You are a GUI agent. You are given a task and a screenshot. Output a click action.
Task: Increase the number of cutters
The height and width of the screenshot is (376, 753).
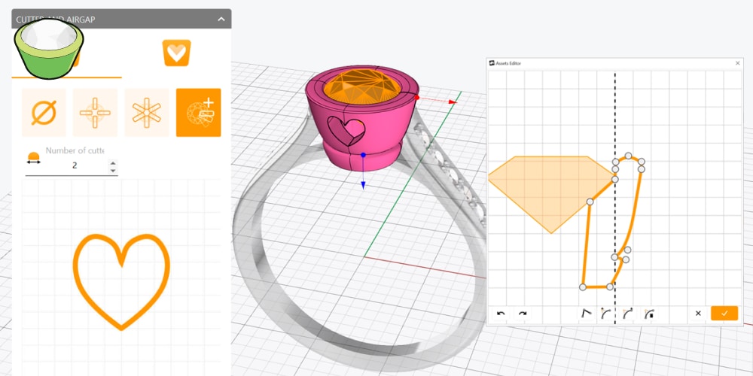[113, 161]
